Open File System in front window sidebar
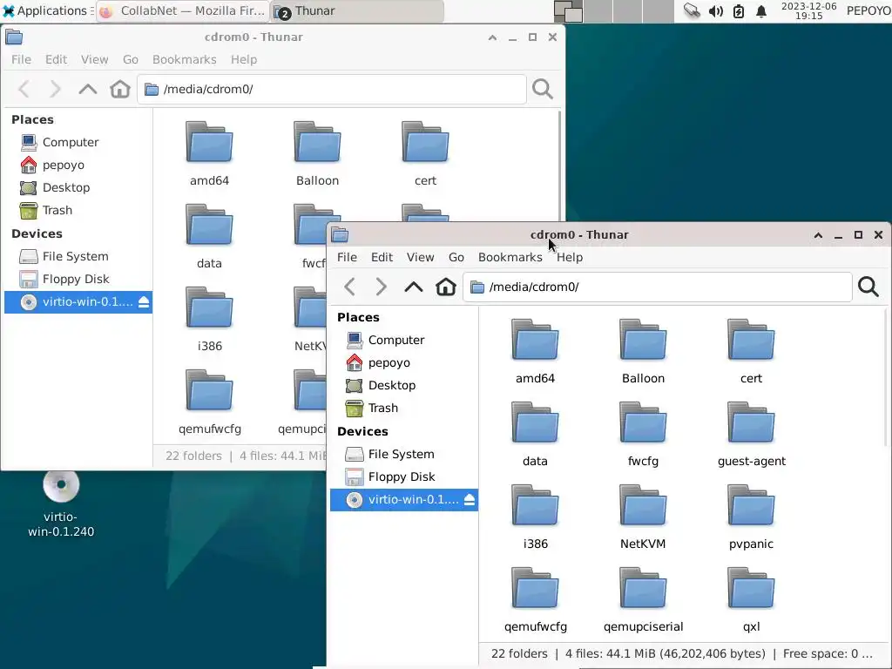 coord(401,454)
